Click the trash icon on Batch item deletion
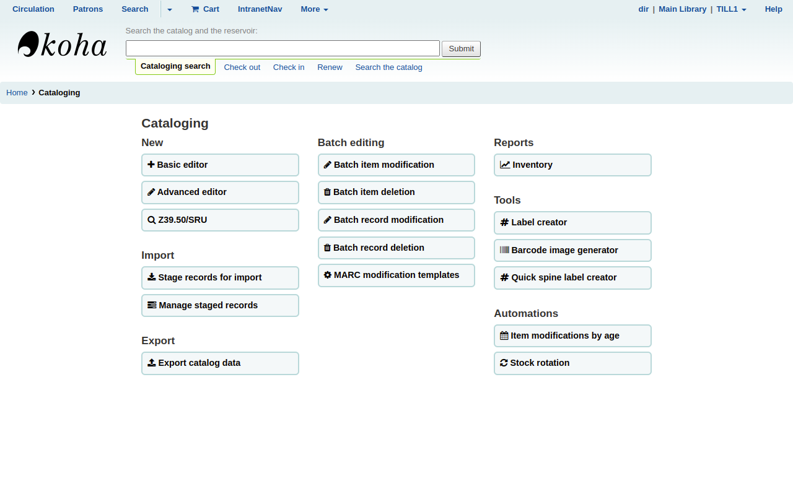Image resolution: width=793 pixels, height=481 pixels. coord(327,192)
